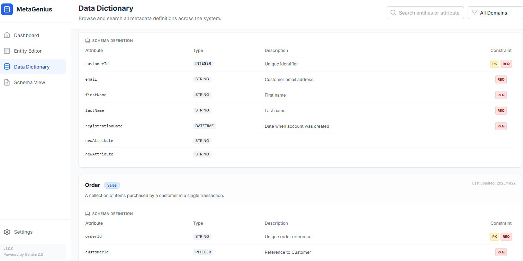The height and width of the screenshot is (261, 523).
Task: Click the filter funnel icon
Action: (x=475, y=13)
